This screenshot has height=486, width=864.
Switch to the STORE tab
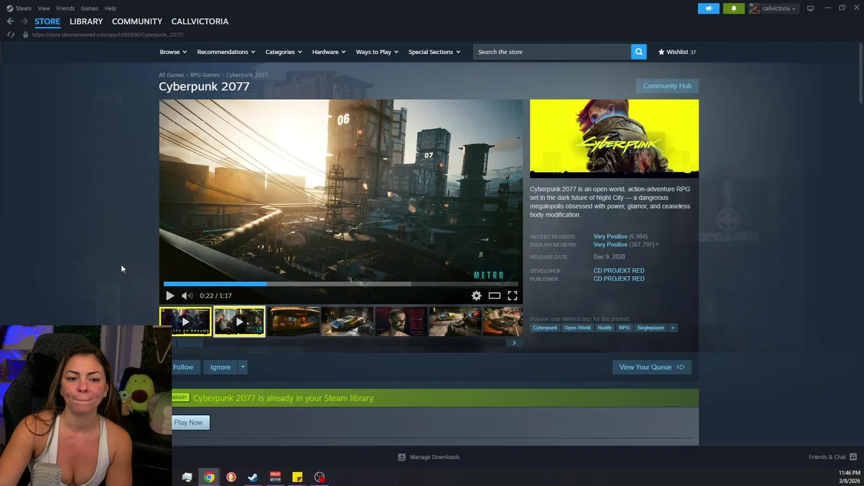click(x=47, y=22)
